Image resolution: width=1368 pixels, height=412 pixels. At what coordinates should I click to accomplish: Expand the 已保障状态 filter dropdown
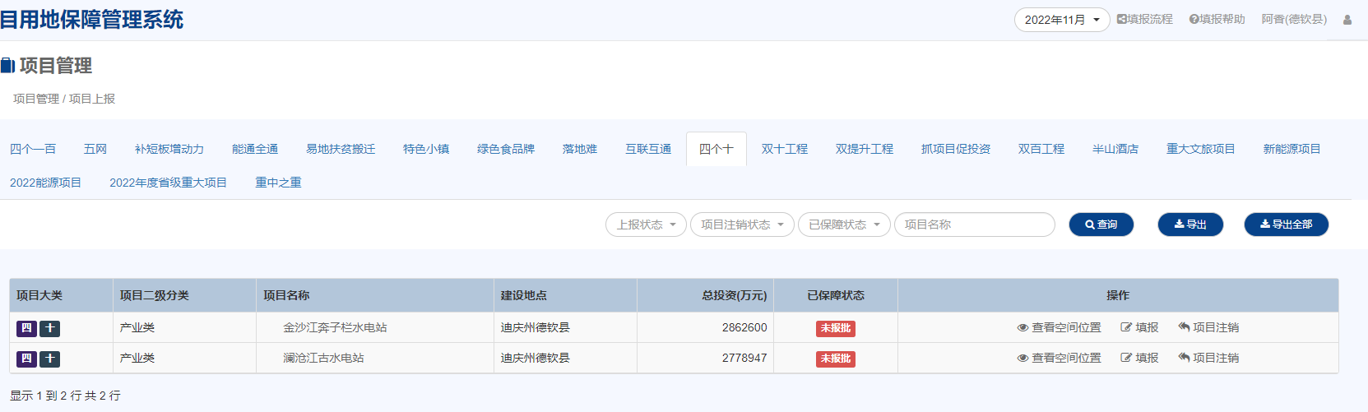tap(843, 225)
